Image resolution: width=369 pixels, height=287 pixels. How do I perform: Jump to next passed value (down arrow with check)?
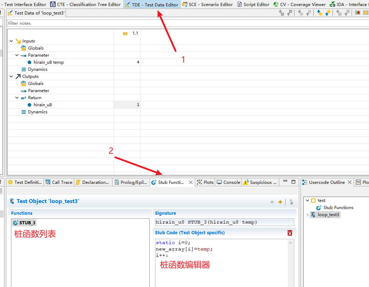[x=300, y=13]
